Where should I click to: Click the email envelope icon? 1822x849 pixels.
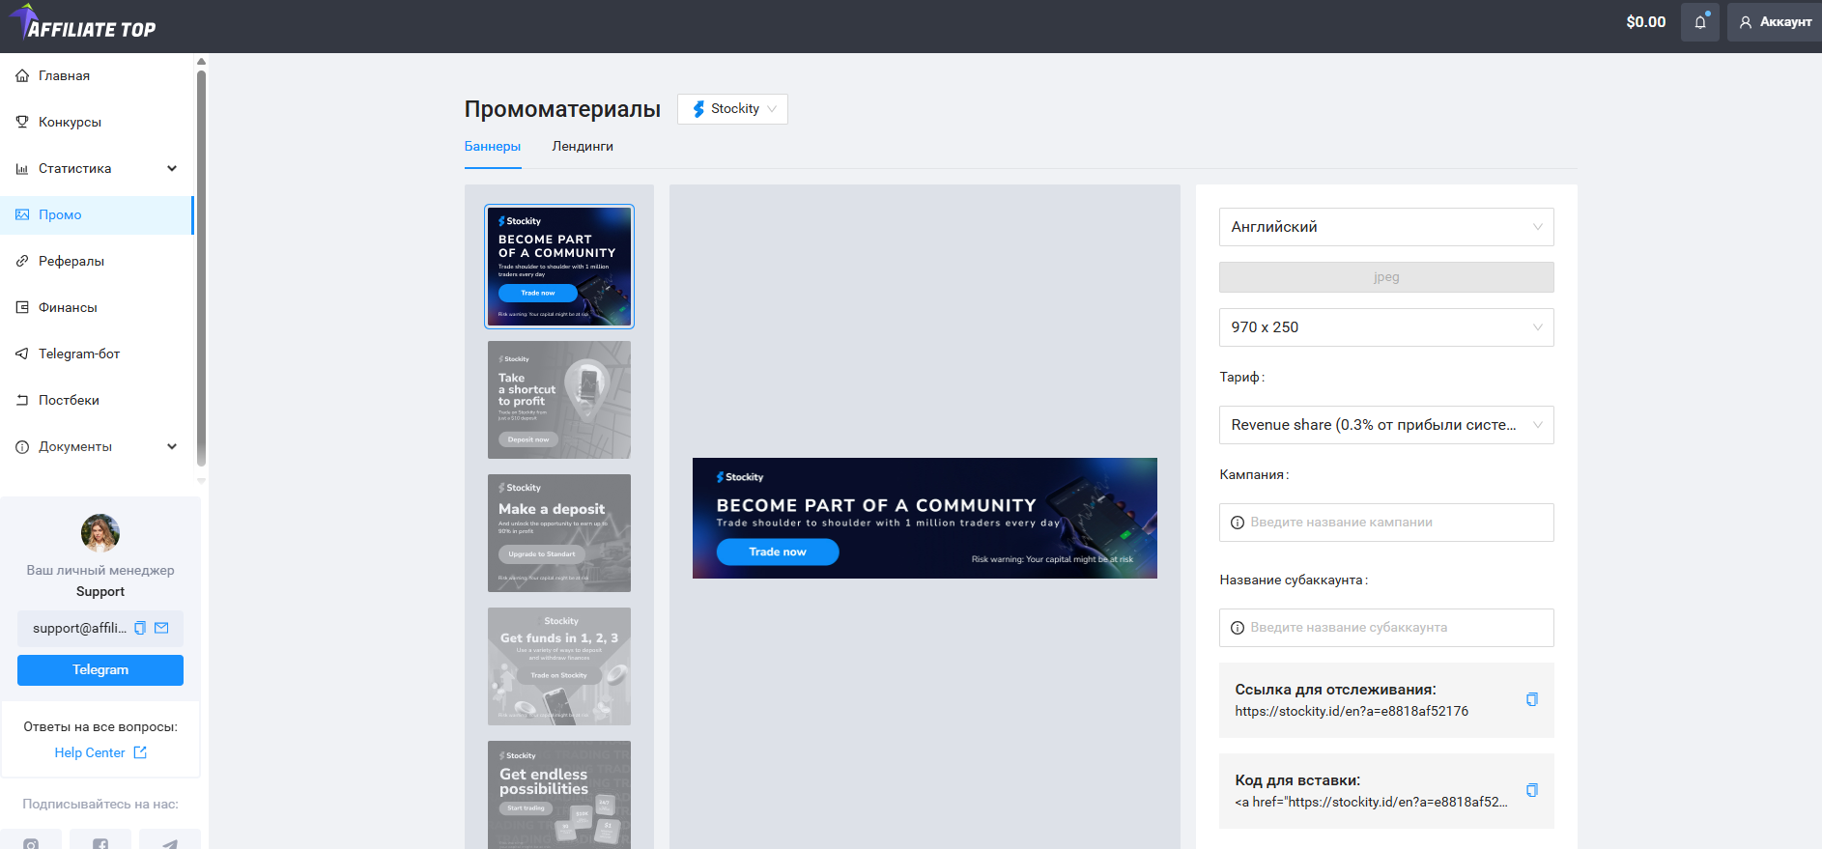click(x=161, y=628)
